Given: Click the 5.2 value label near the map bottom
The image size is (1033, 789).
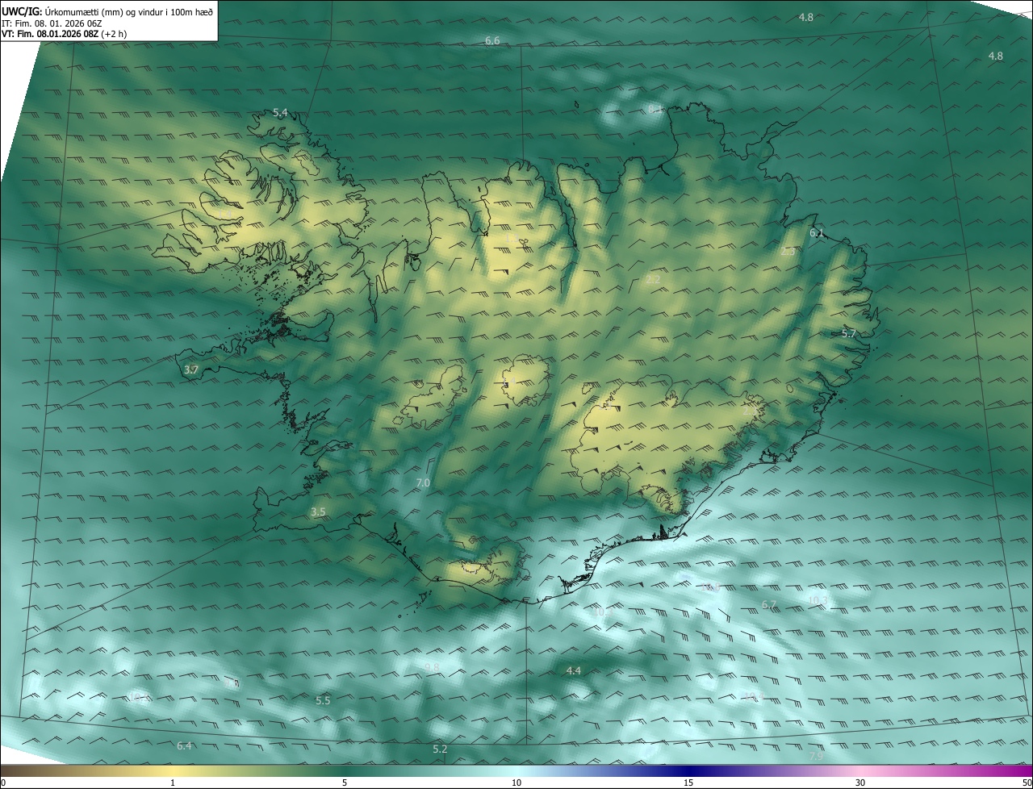Looking at the screenshot, I should (440, 749).
